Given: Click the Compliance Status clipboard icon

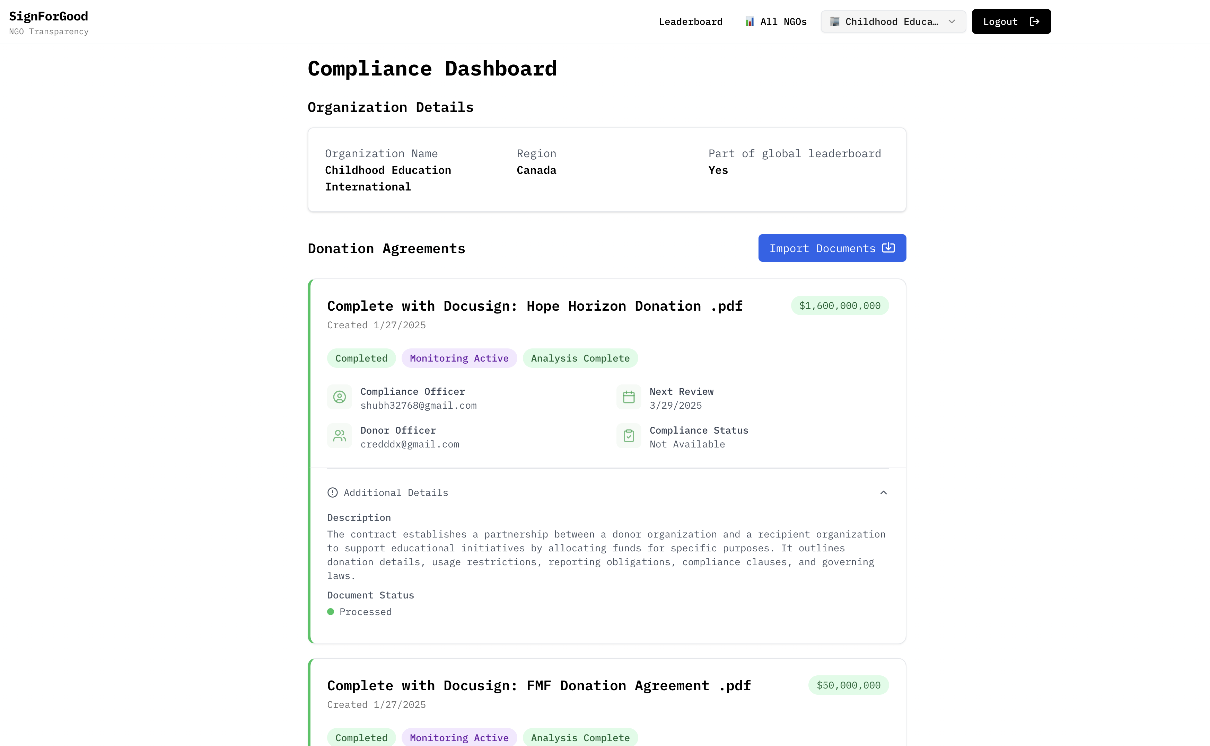Looking at the screenshot, I should 629,436.
